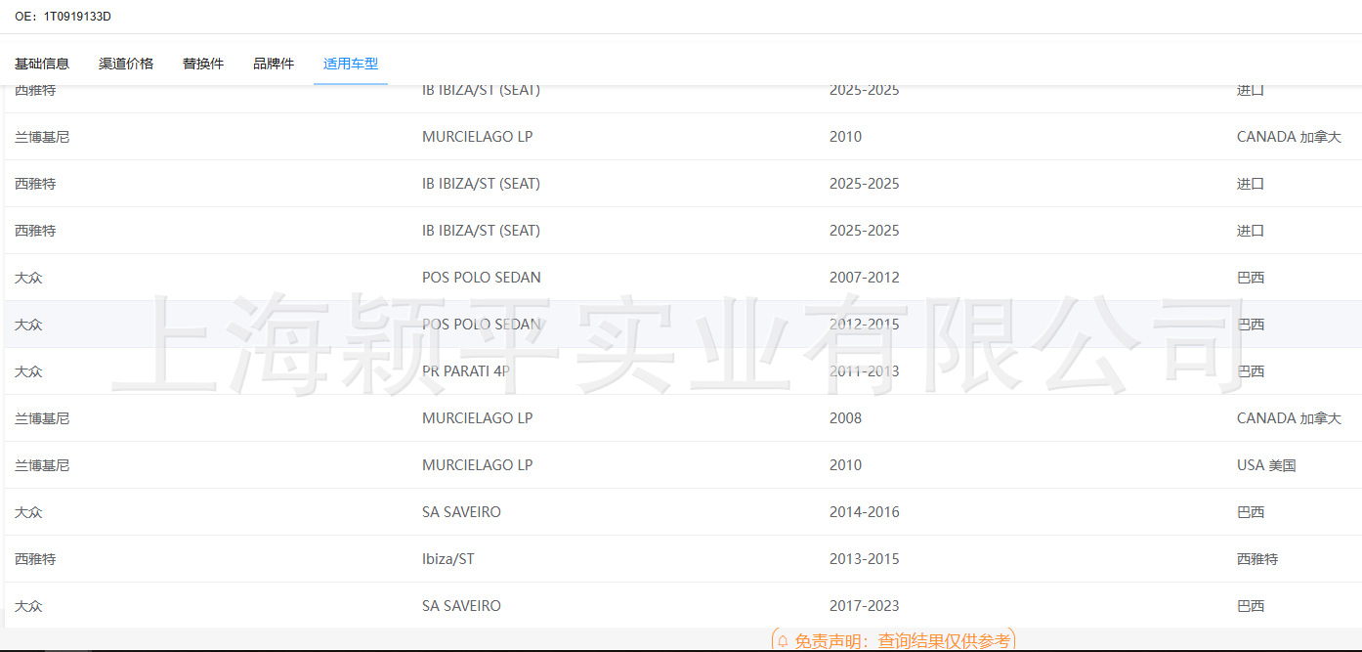Click the active 适用车型 tab
The height and width of the screenshot is (652, 1362).
click(x=351, y=64)
